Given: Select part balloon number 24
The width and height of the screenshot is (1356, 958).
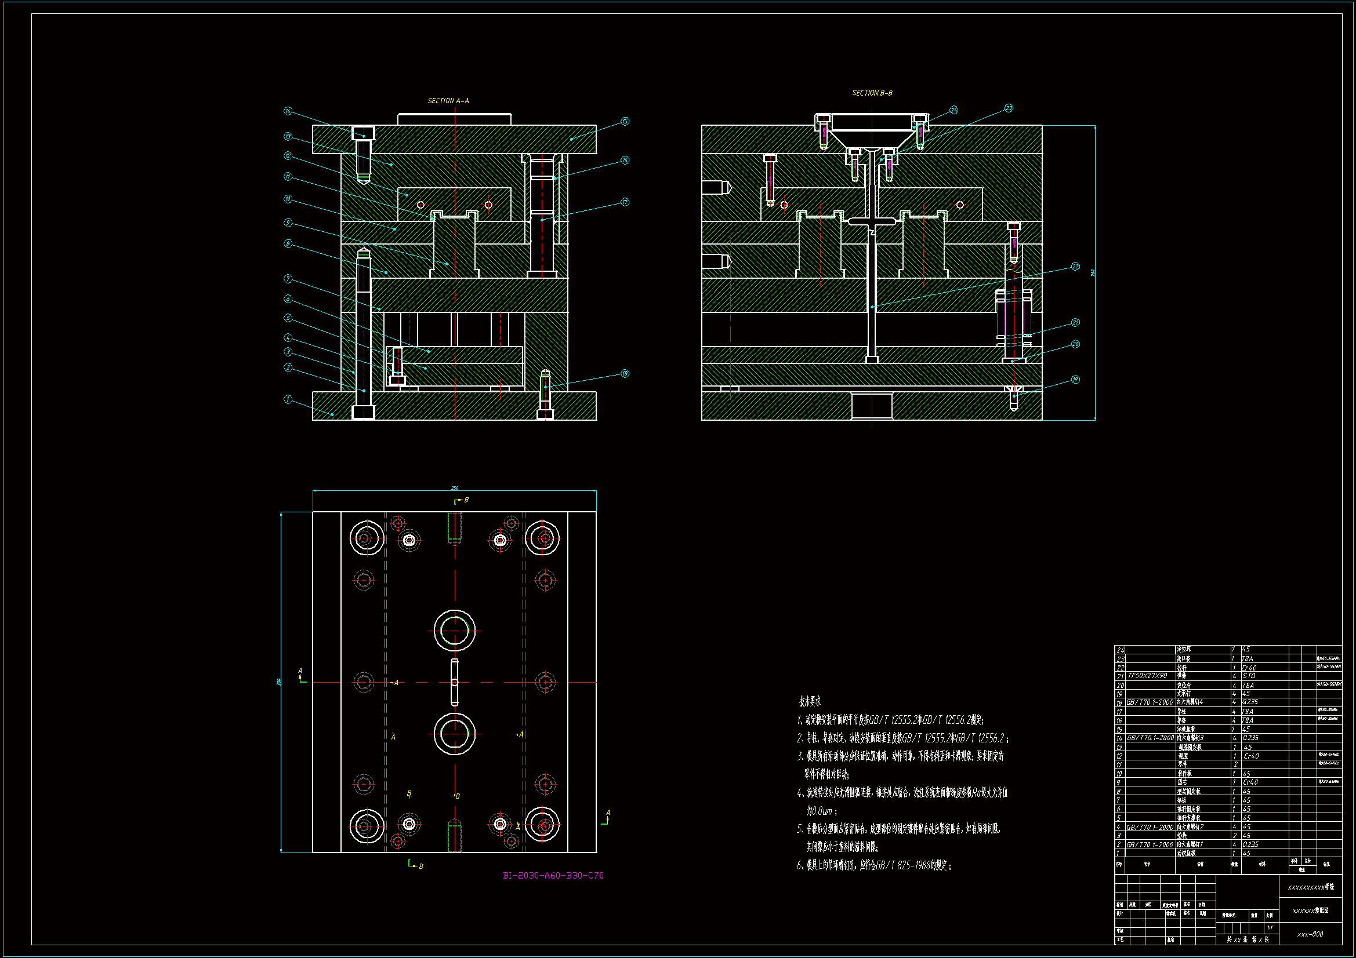Looking at the screenshot, I should [954, 110].
